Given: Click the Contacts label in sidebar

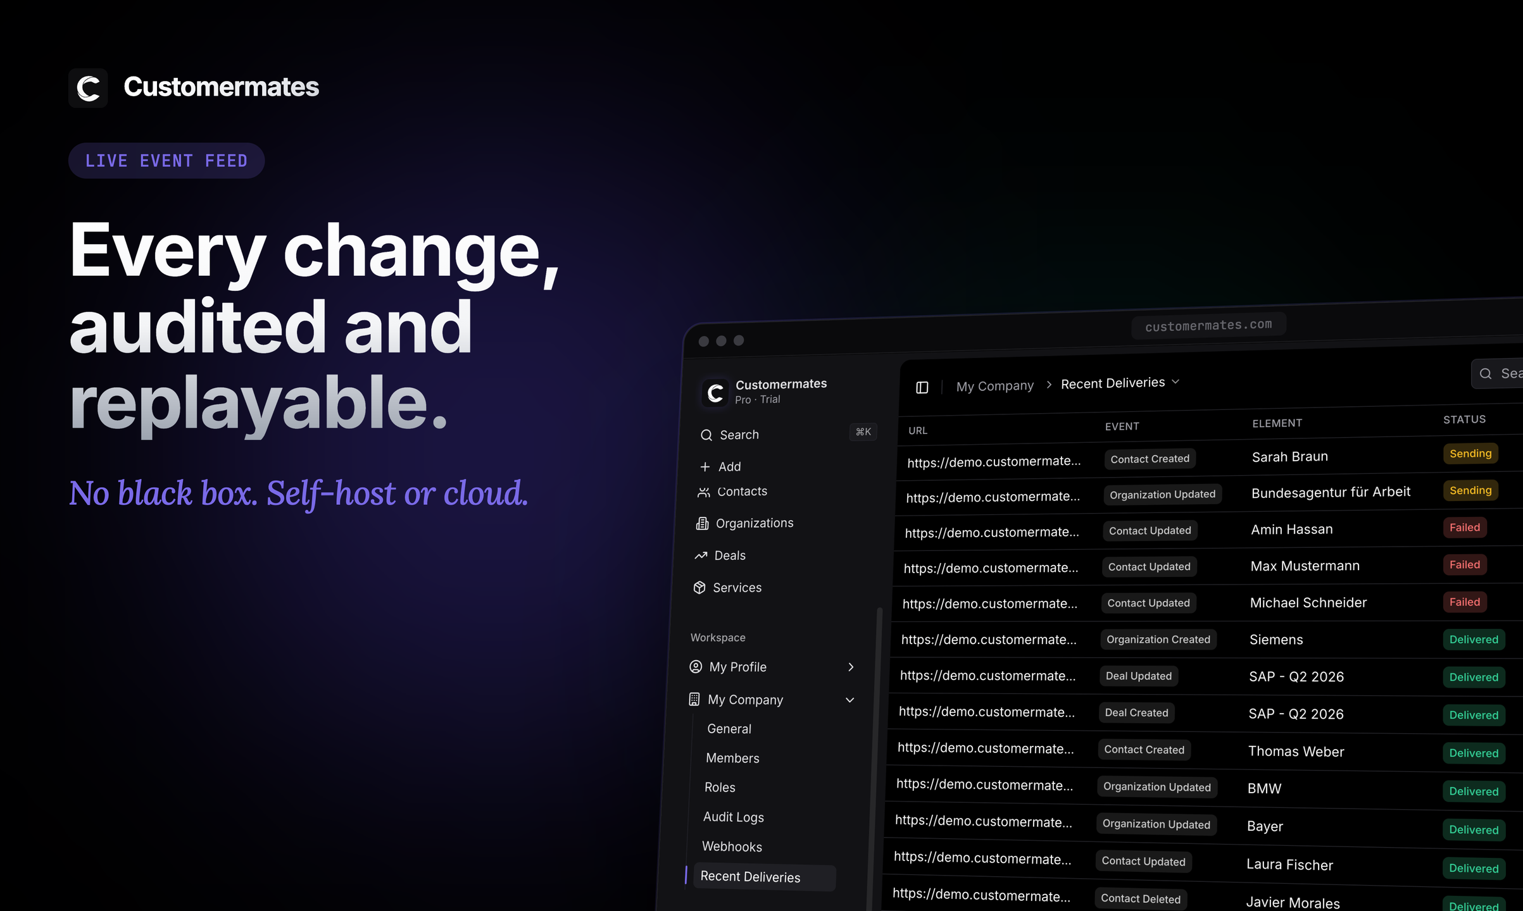Looking at the screenshot, I should tap(742, 492).
